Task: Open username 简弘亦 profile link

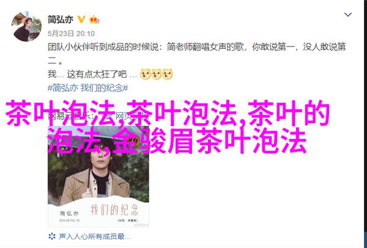Action: click(x=61, y=20)
